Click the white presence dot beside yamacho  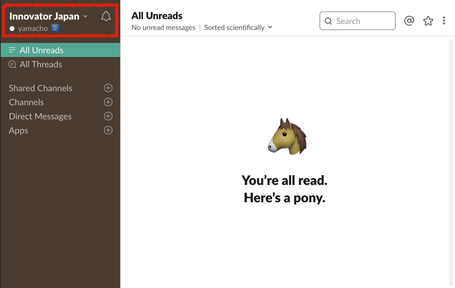click(12, 28)
